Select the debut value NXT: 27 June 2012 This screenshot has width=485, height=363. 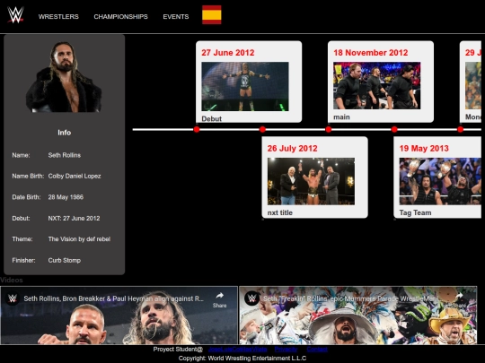pos(74,218)
